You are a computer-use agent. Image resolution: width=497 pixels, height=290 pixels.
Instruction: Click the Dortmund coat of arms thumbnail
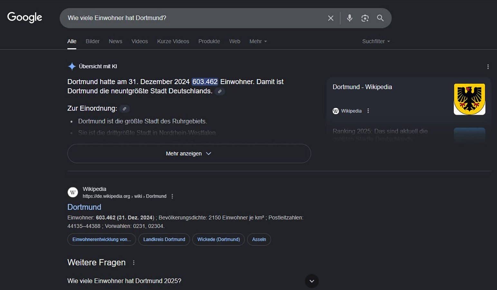[x=469, y=99]
